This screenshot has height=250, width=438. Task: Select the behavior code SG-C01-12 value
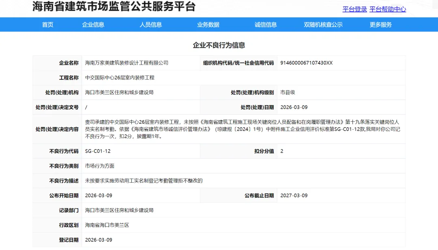(x=98, y=151)
